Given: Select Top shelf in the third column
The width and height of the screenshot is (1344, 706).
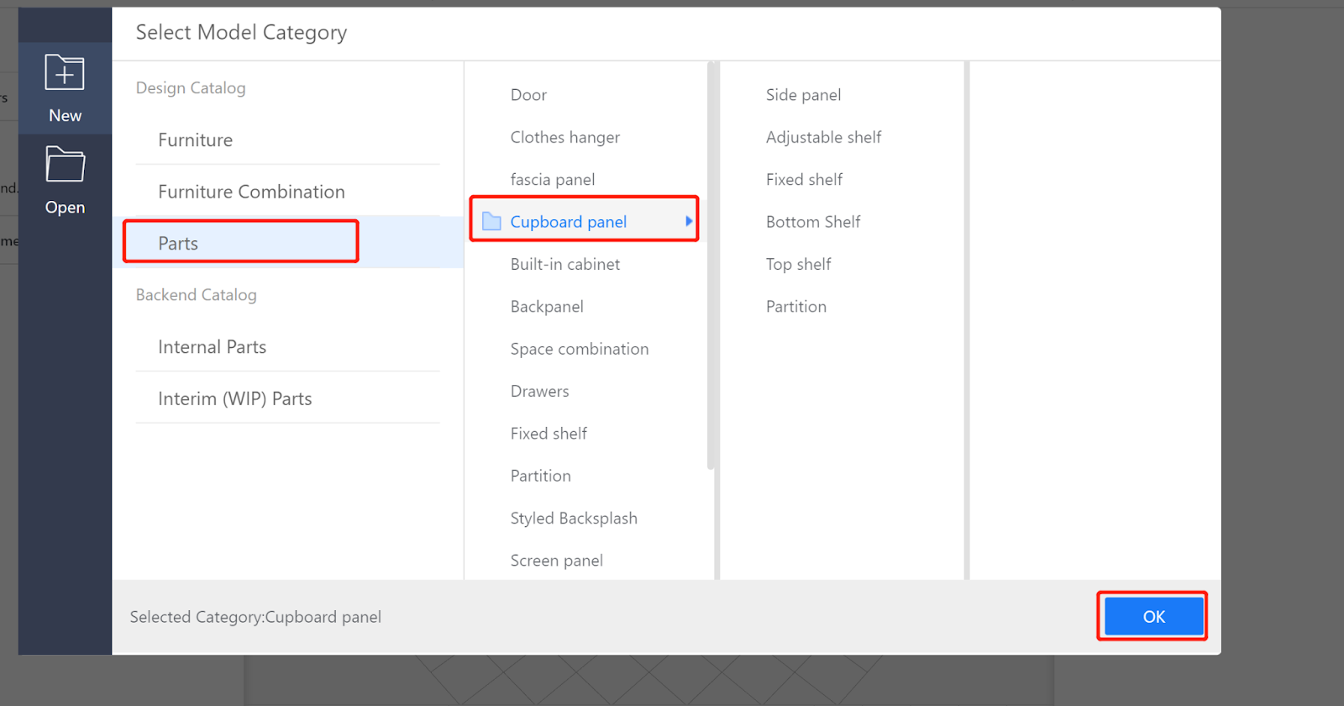Looking at the screenshot, I should (x=798, y=264).
